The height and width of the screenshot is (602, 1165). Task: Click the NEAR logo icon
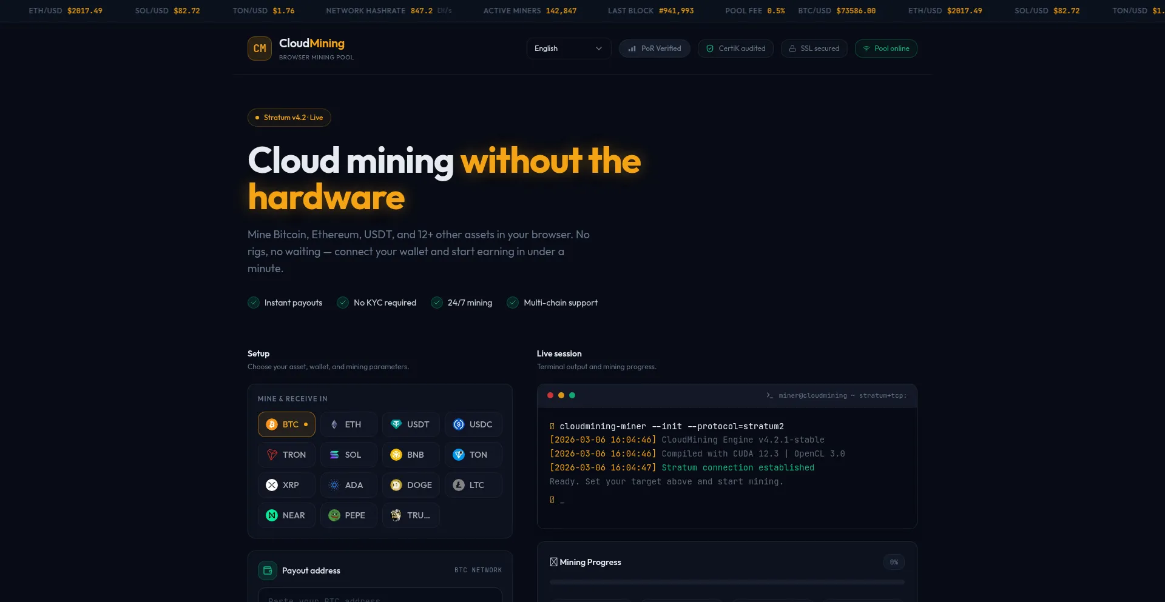272,515
